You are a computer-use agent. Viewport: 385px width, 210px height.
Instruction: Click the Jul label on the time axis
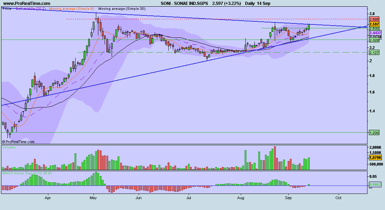tap(189, 198)
